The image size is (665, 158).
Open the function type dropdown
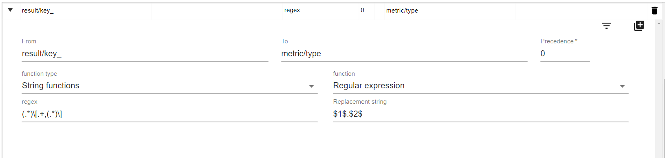pyautogui.click(x=170, y=86)
